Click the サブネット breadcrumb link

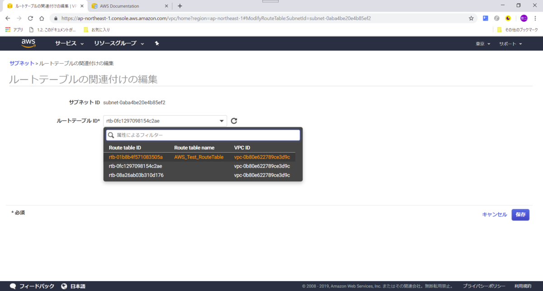(x=22, y=63)
